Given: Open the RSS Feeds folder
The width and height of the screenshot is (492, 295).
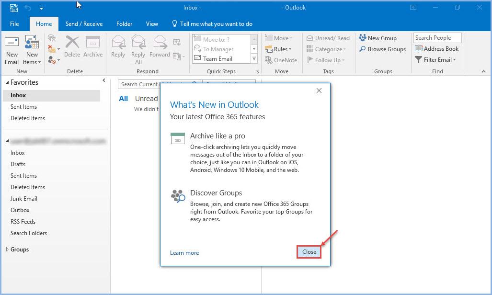Looking at the screenshot, I should (x=23, y=222).
